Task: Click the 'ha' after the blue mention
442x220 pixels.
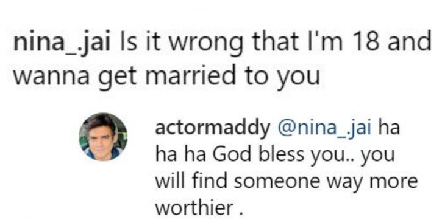Action: coord(389,129)
